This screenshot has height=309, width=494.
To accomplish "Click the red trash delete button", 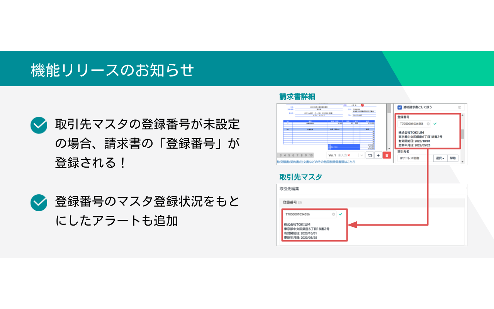I will point(387,155).
